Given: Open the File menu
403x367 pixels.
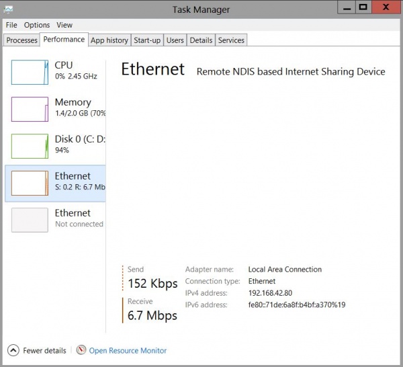Looking at the screenshot, I should click(11, 25).
